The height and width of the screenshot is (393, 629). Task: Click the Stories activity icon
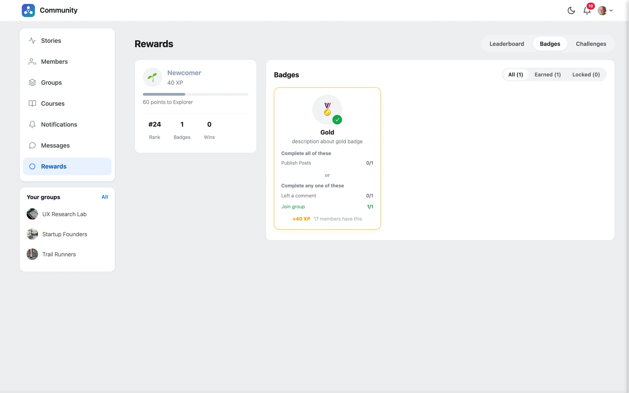[32, 40]
